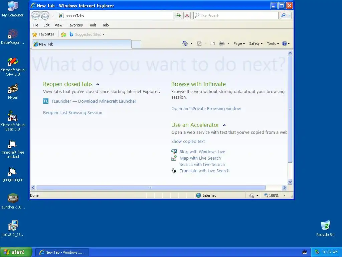
Task: Click the New Tab IE taskbar button
Action: click(x=62, y=252)
